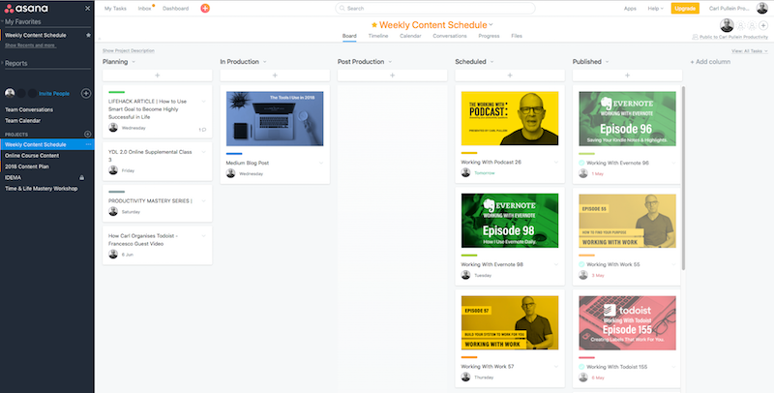This screenshot has width=774, height=393.
Task: Switch to the Timeline tab
Action: 378,36
